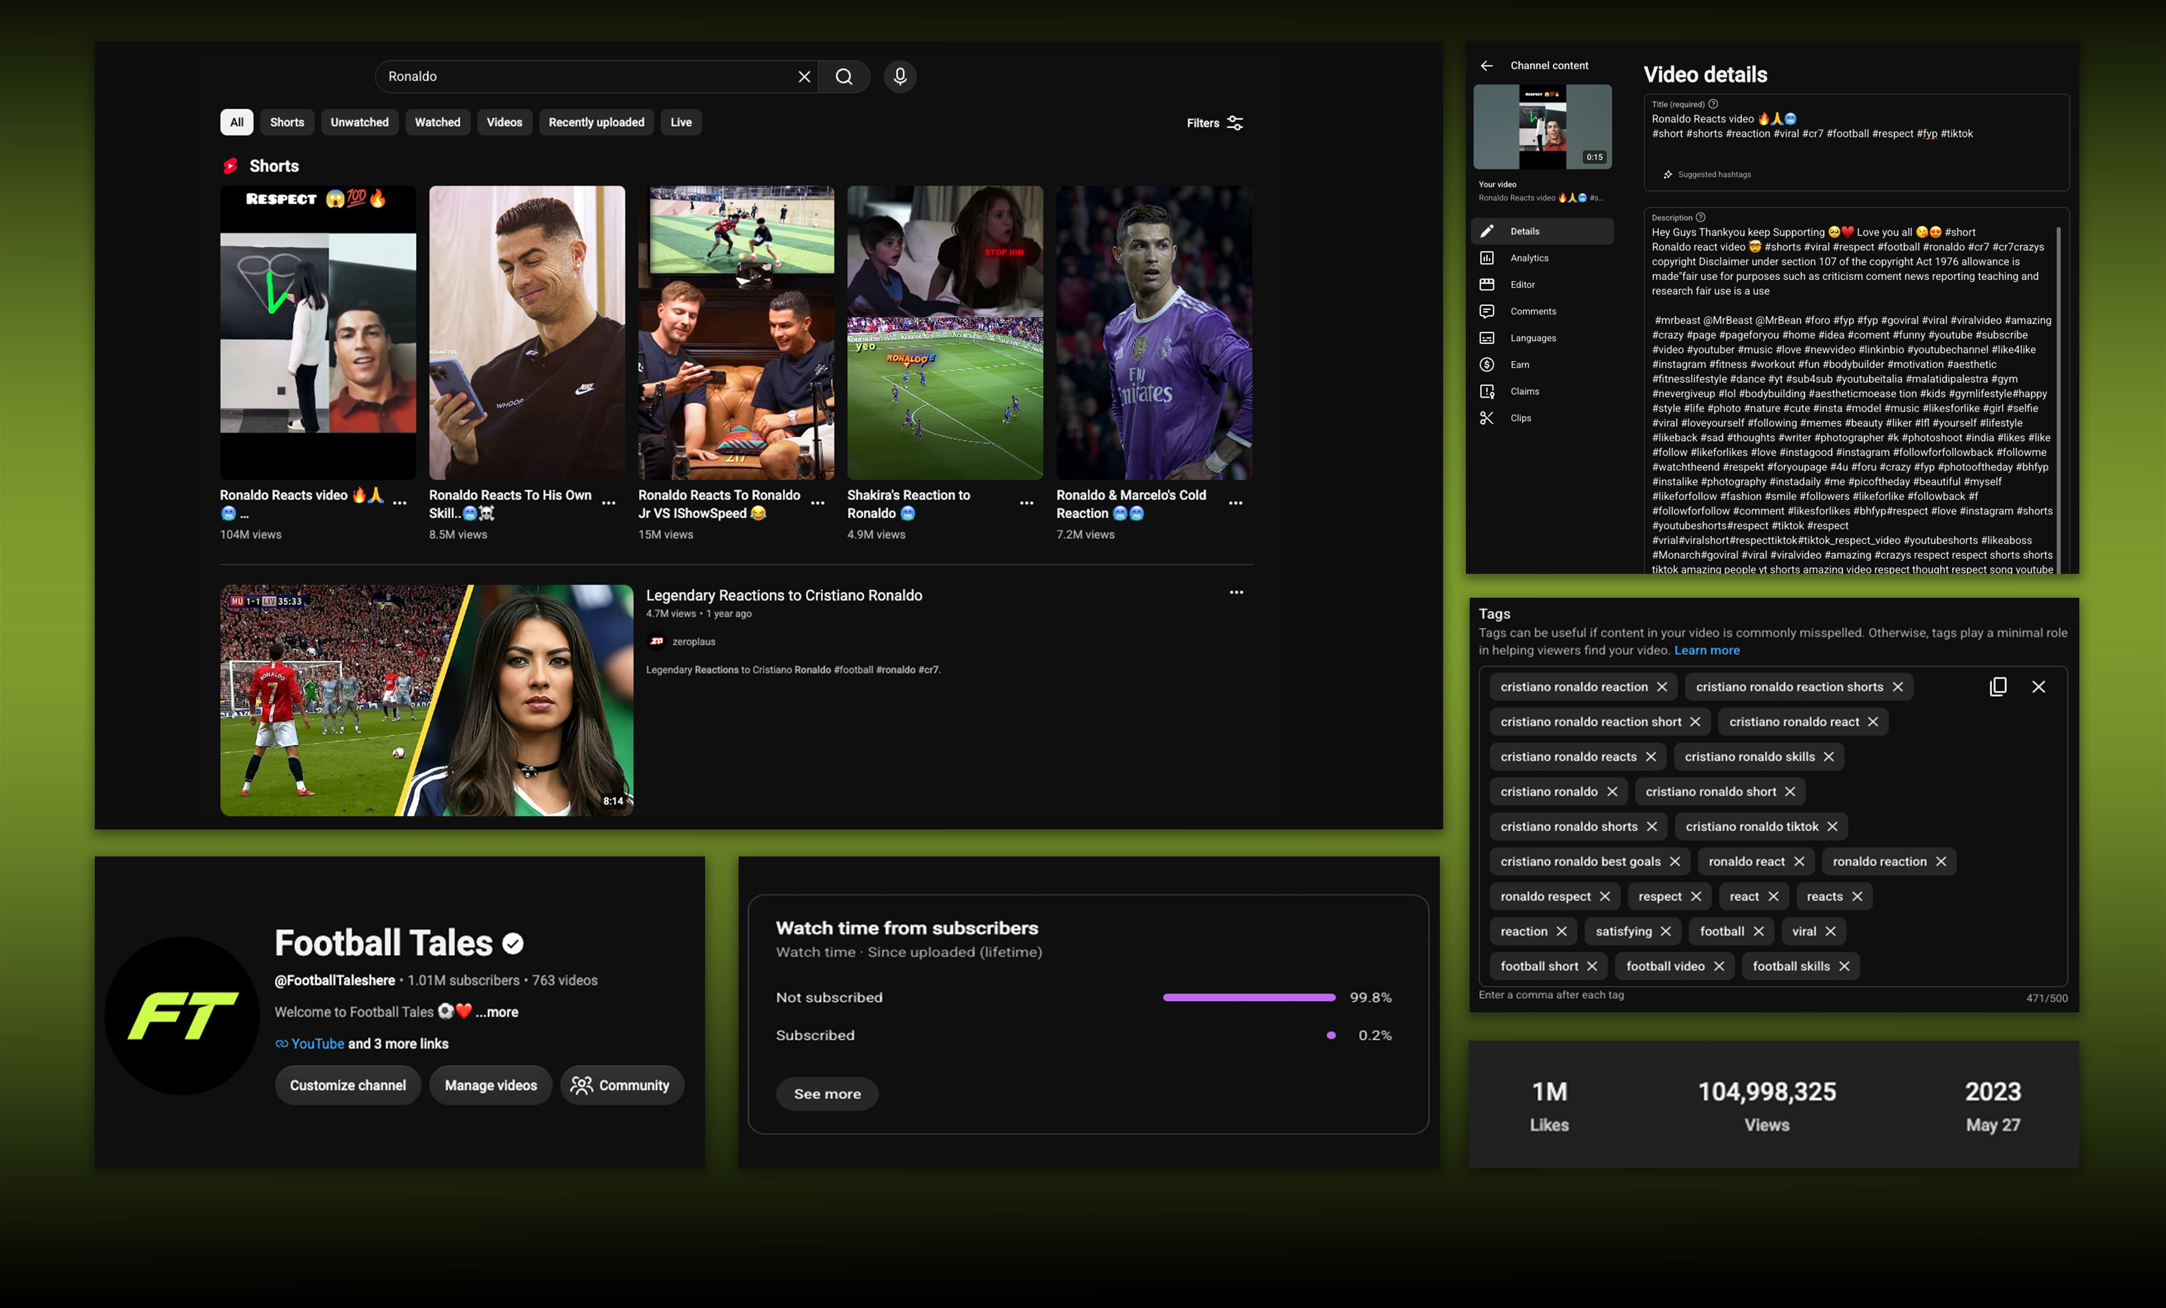The image size is (2166, 1308).
Task: Open the Football Tales channel avatar
Action: (182, 1015)
